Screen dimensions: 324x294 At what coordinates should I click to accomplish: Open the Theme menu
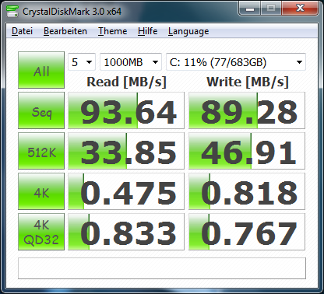click(x=113, y=31)
